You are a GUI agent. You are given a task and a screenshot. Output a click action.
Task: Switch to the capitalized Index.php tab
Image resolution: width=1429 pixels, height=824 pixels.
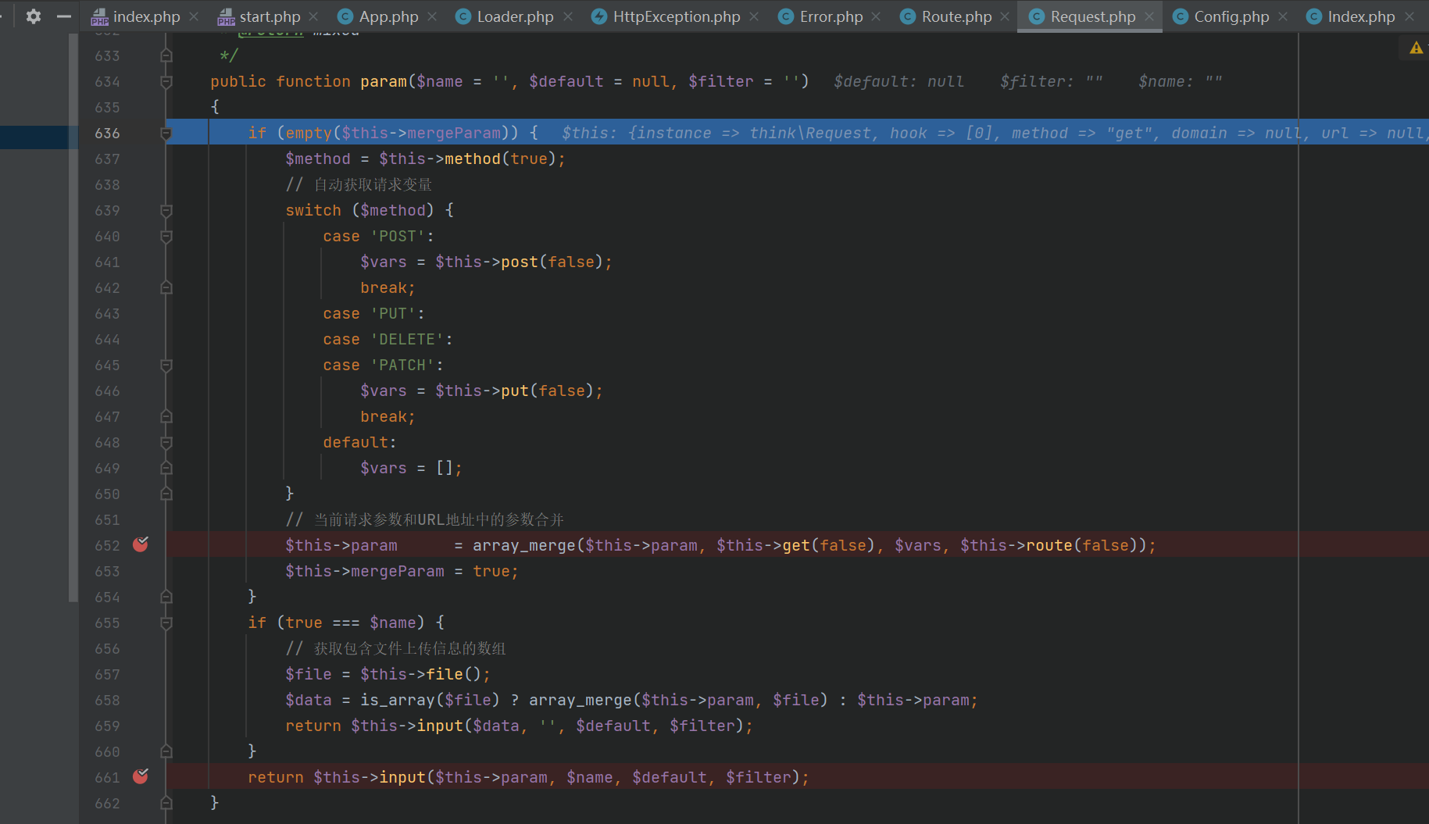coord(1361,16)
